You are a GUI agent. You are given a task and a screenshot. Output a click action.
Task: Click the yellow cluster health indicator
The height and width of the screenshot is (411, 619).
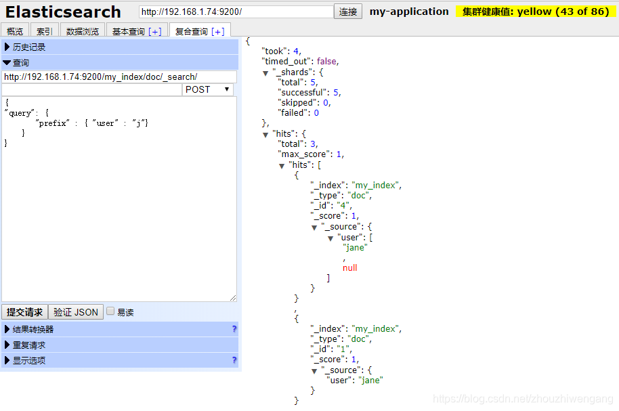[x=535, y=12]
